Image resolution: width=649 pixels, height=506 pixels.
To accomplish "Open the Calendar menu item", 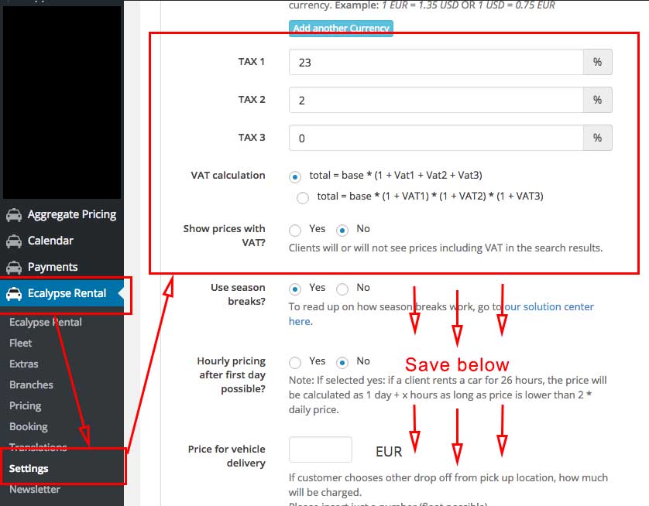I will [x=50, y=241].
